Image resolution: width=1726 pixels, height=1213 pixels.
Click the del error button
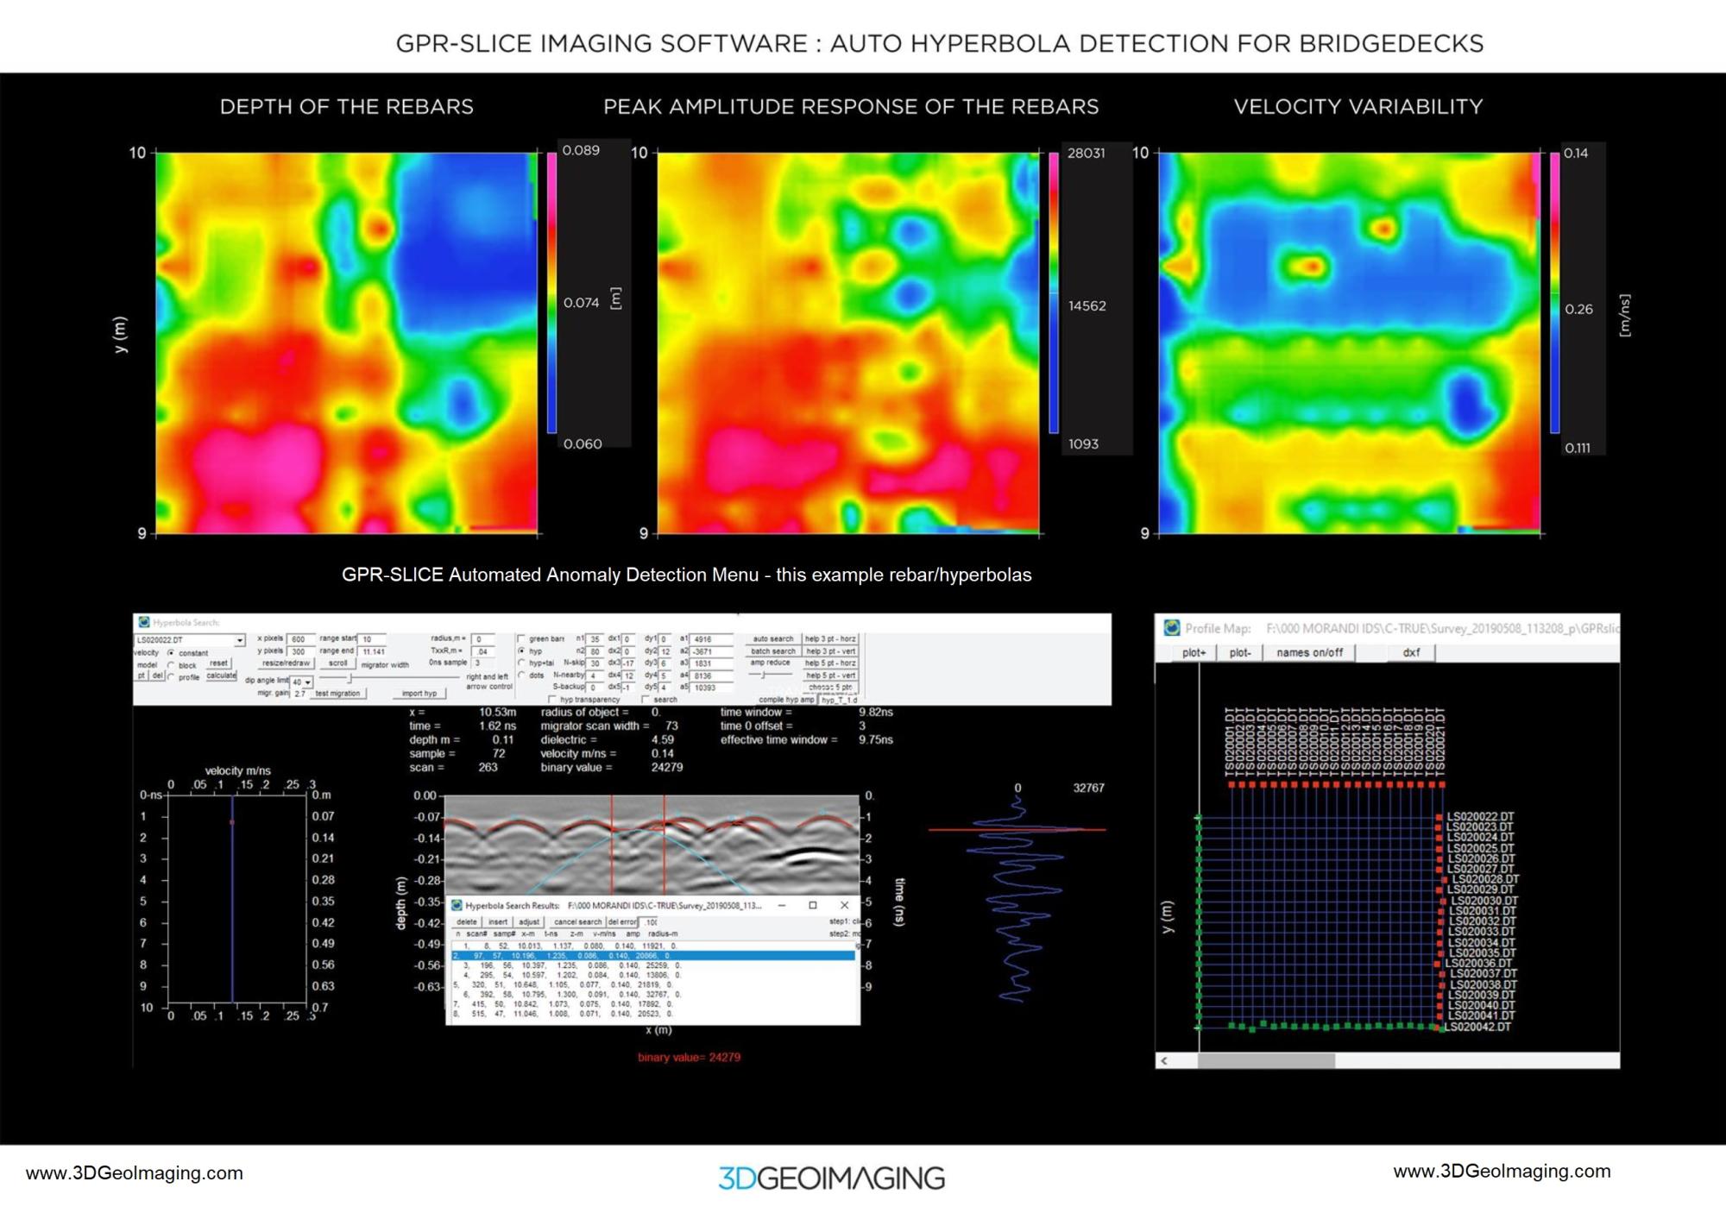click(x=622, y=921)
